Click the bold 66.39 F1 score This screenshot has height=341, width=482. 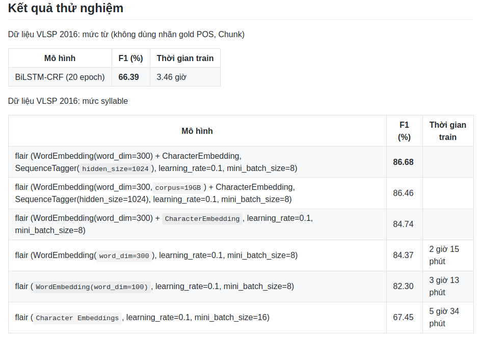128,77
